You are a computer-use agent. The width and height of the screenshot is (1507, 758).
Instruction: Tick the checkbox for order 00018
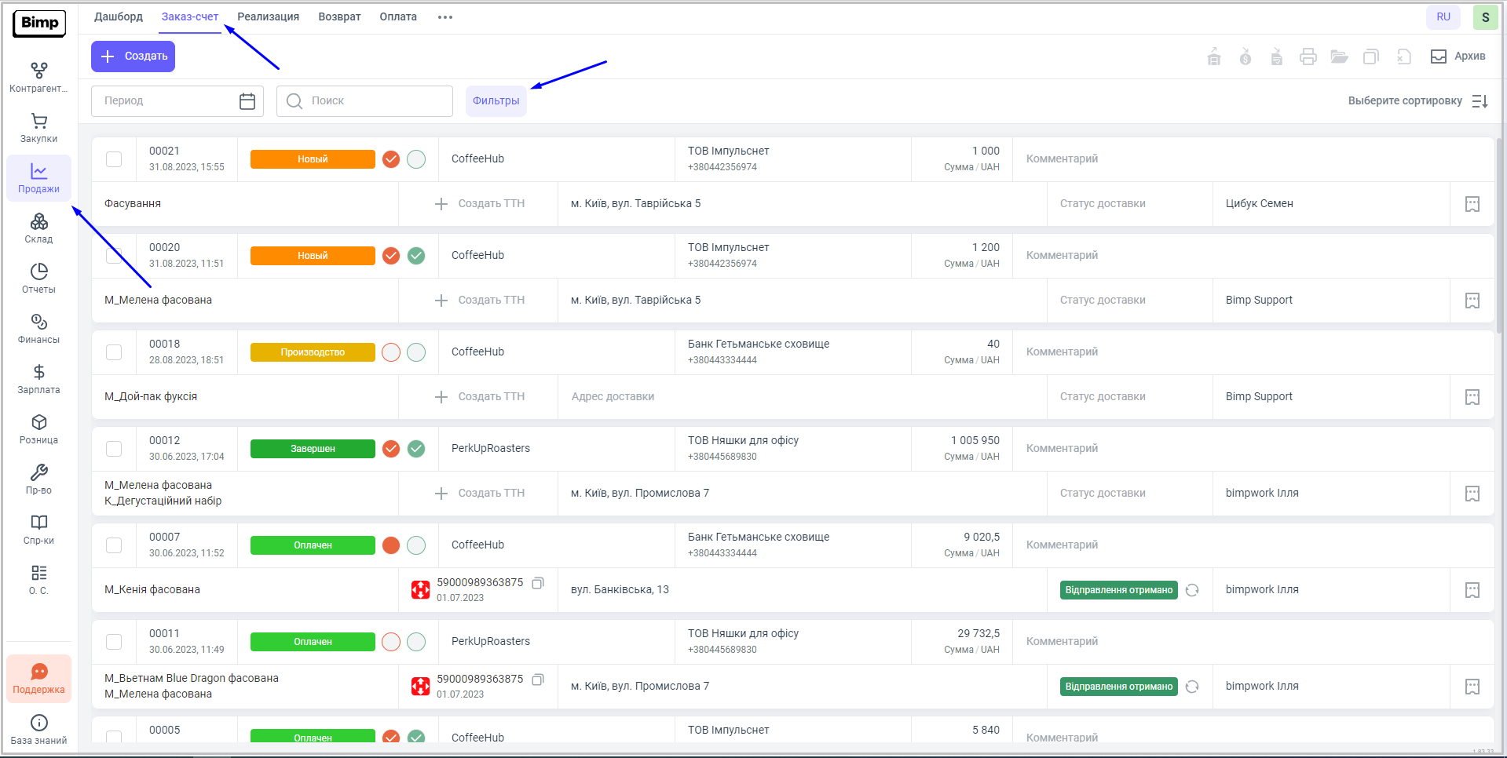click(x=114, y=352)
